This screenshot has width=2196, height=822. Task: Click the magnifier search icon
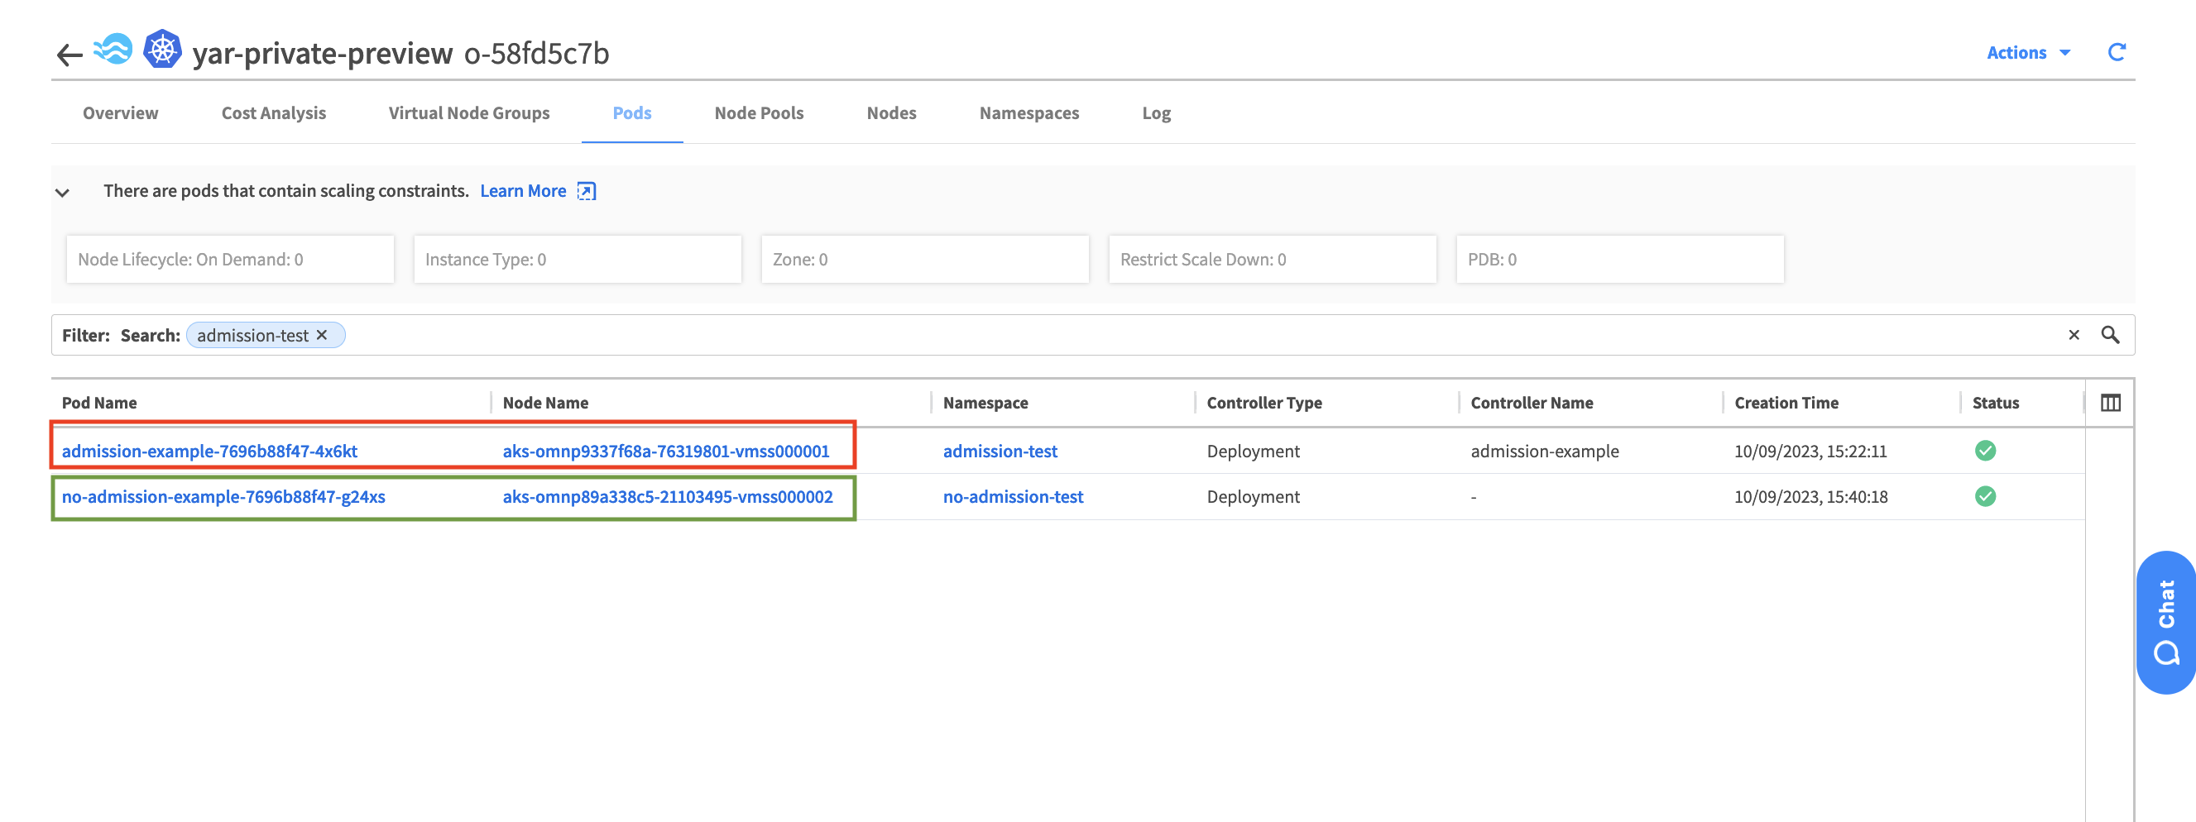(2110, 335)
